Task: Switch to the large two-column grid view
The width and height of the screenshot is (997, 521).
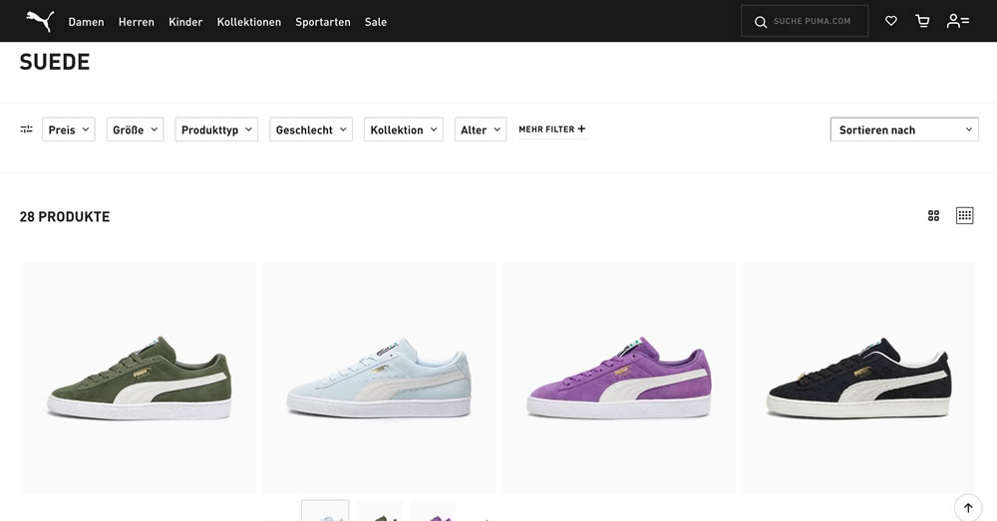Action: (933, 216)
